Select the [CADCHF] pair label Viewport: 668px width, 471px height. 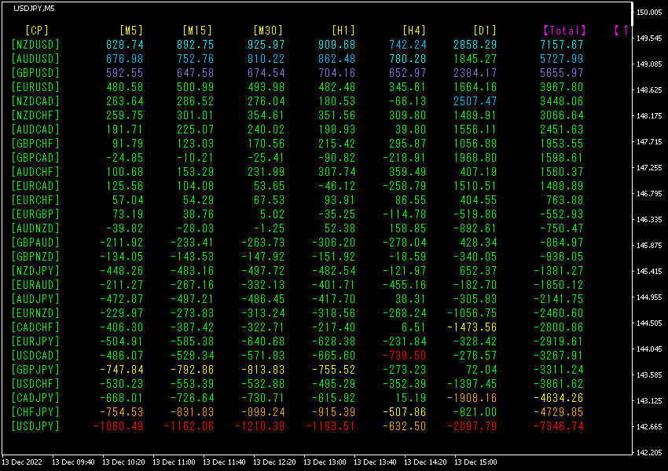pyautogui.click(x=35, y=327)
